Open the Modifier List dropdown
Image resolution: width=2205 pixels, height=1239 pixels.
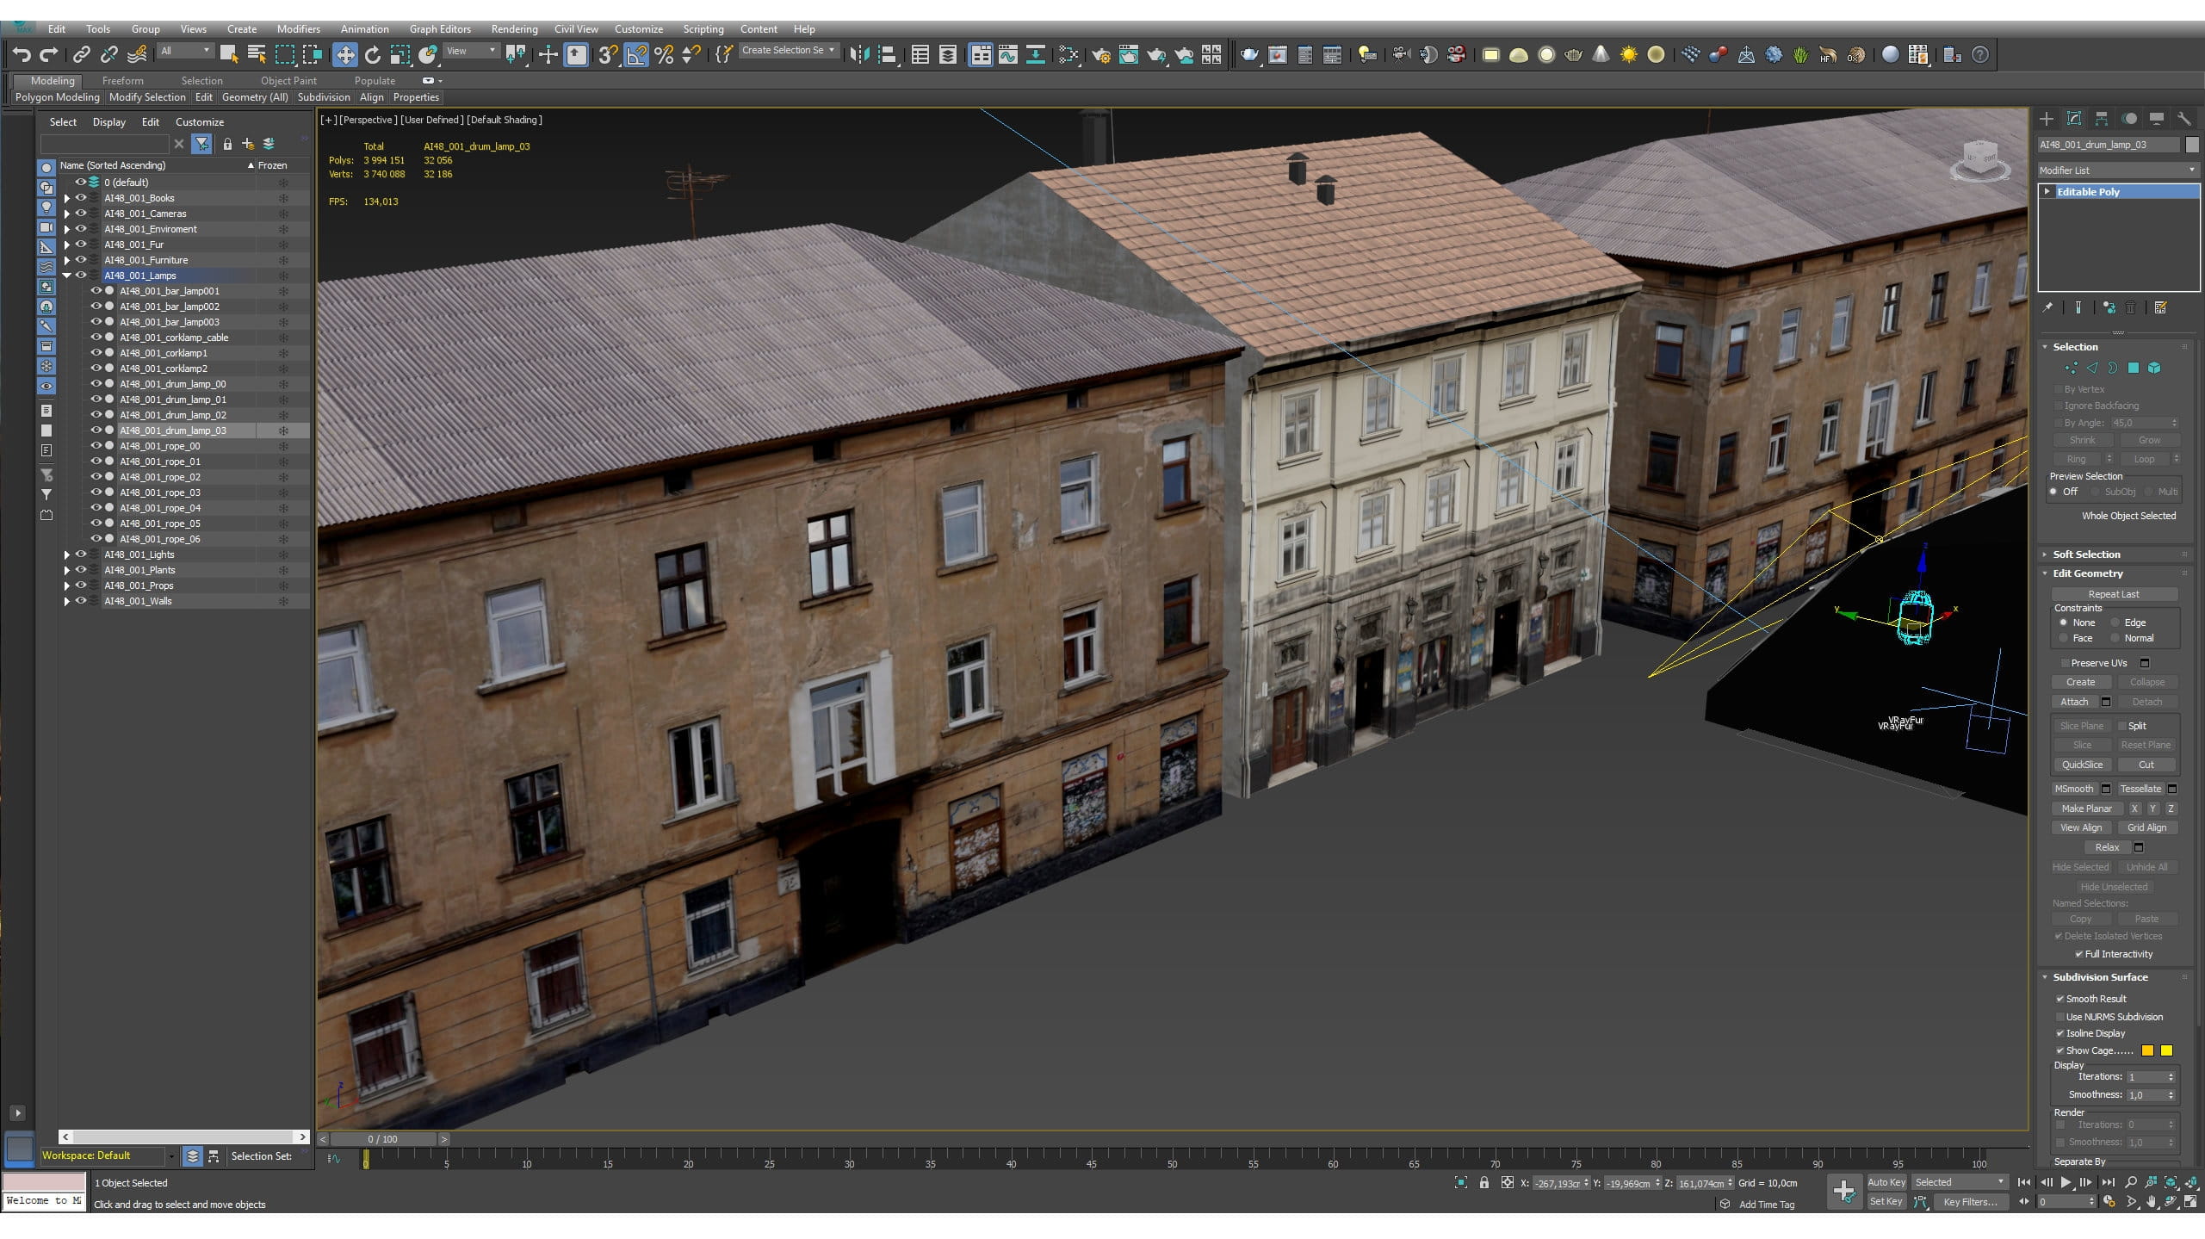[2117, 170]
